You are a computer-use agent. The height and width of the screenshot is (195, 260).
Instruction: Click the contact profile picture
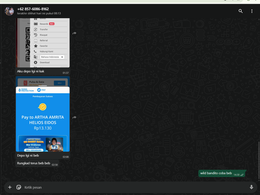tap(9, 11)
